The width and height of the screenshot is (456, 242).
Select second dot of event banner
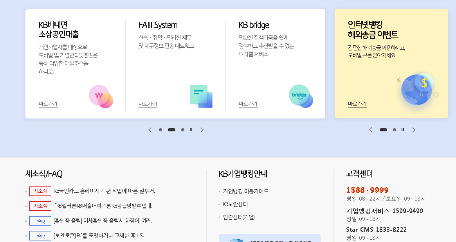point(394,130)
